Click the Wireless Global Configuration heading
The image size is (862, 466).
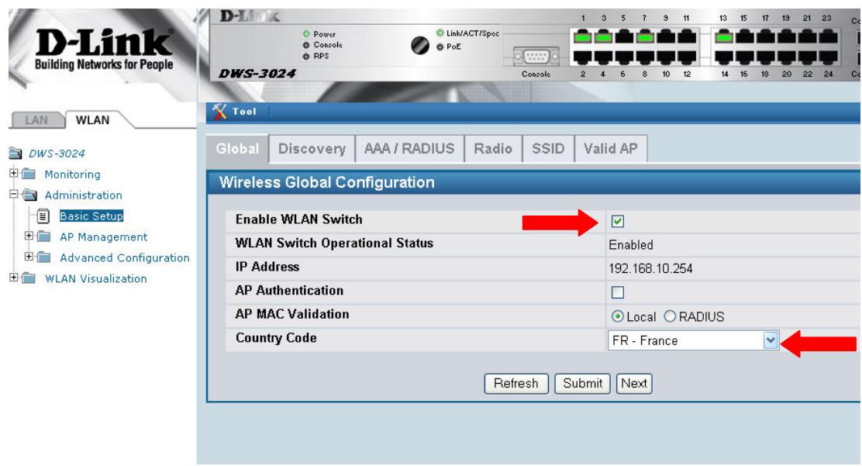(x=326, y=183)
